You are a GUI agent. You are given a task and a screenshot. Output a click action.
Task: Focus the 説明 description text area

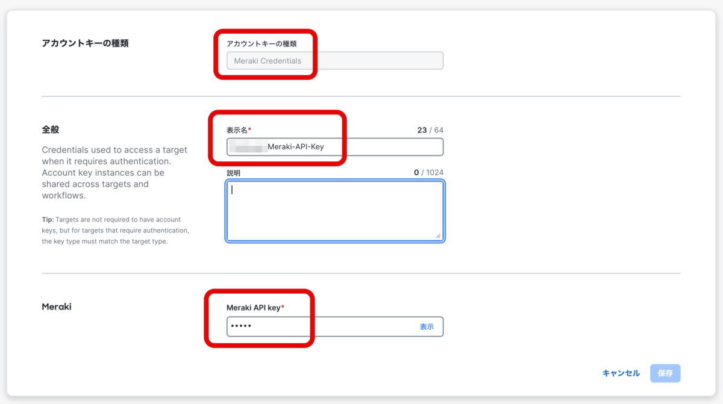coord(334,211)
